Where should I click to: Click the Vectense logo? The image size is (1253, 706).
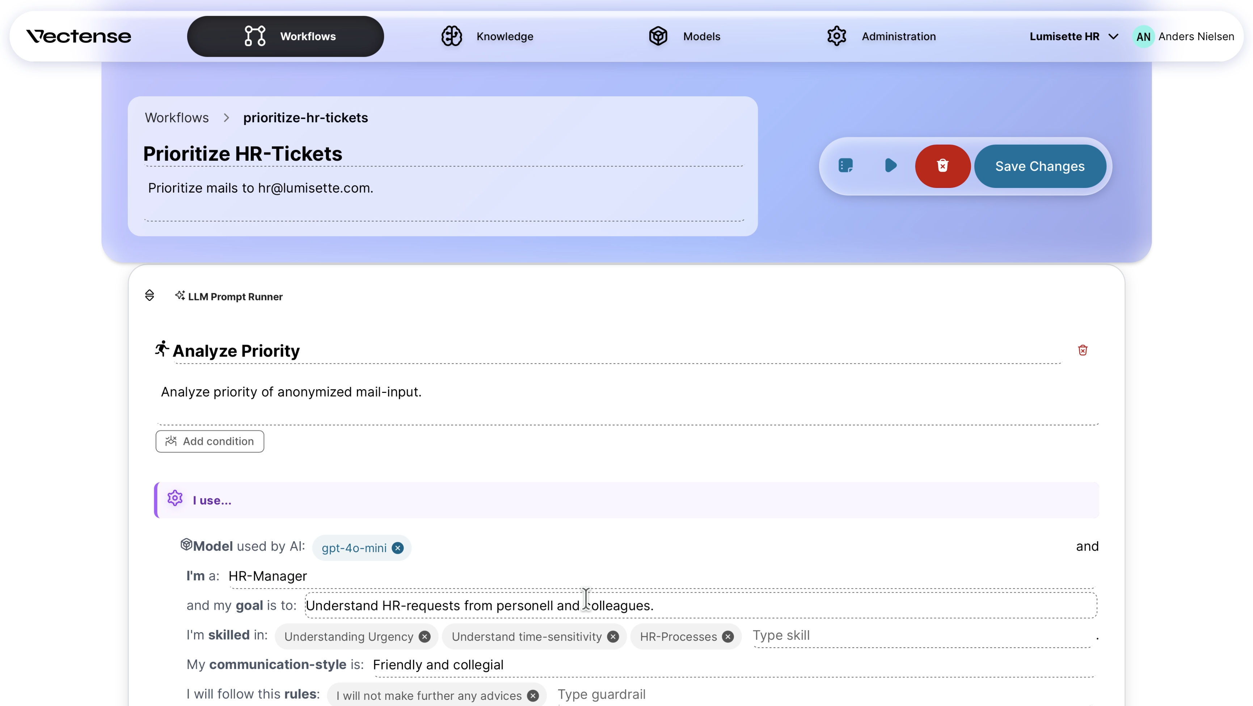coord(78,36)
